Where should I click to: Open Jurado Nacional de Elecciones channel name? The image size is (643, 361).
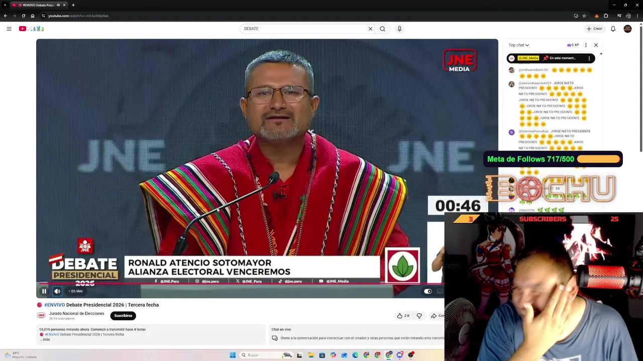pyautogui.click(x=76, y=313)
